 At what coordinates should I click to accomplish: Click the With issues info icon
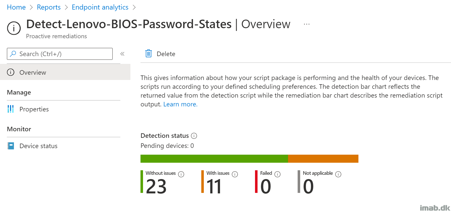pos(235,174)
